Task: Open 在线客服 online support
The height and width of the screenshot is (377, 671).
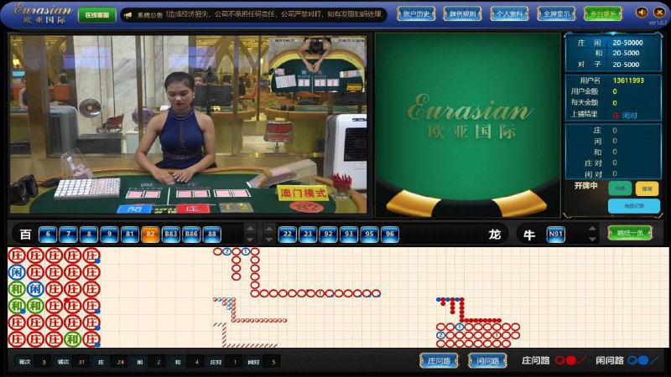Action: [96, 15]
